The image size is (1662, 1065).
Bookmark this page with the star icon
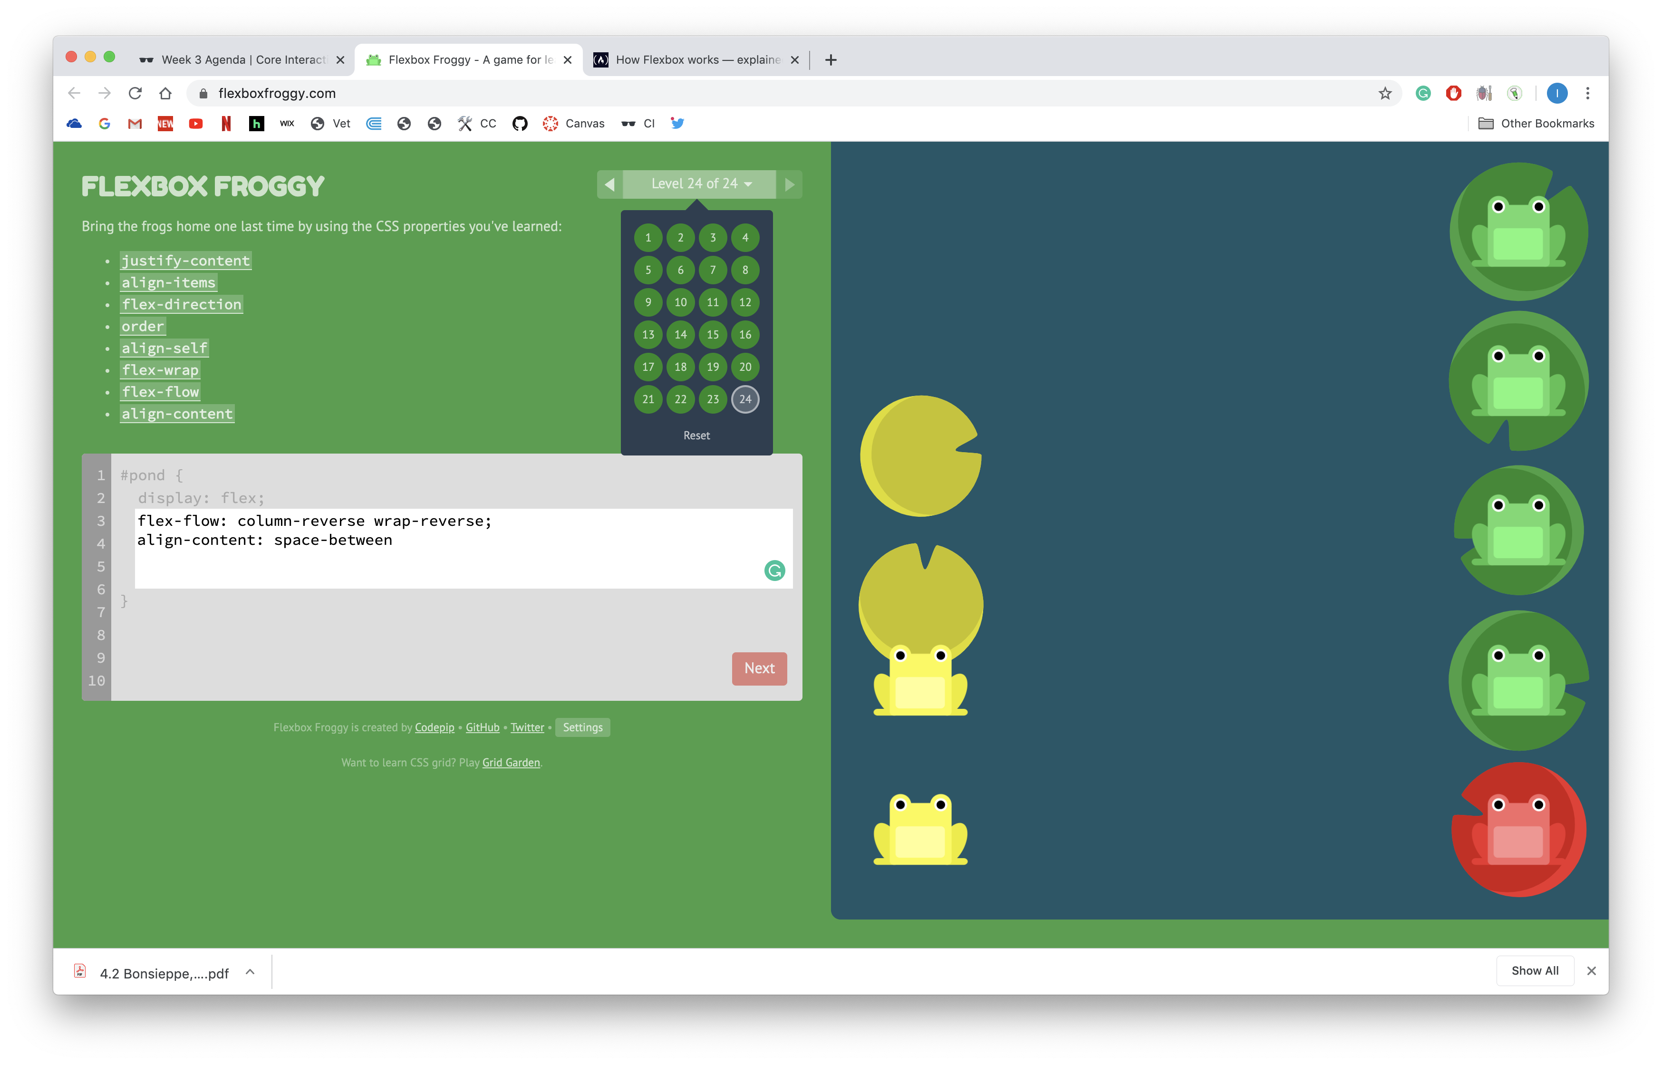click(x=1384, y=93)
